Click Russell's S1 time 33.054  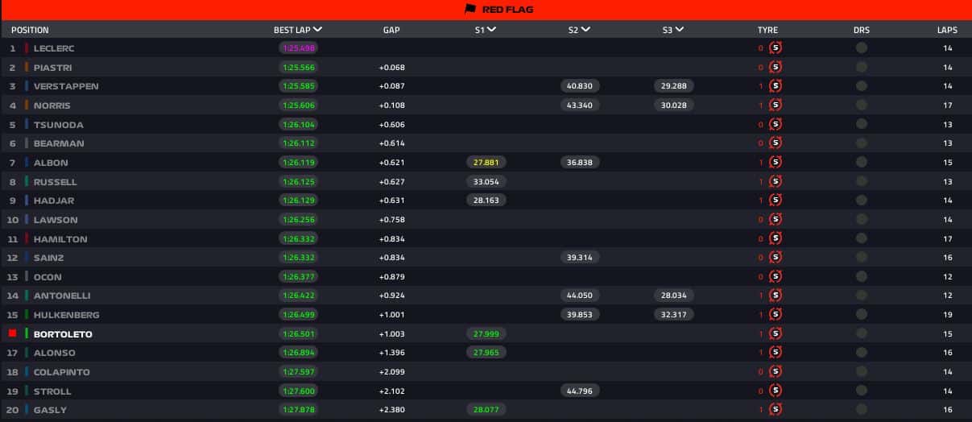pos(486,182)
